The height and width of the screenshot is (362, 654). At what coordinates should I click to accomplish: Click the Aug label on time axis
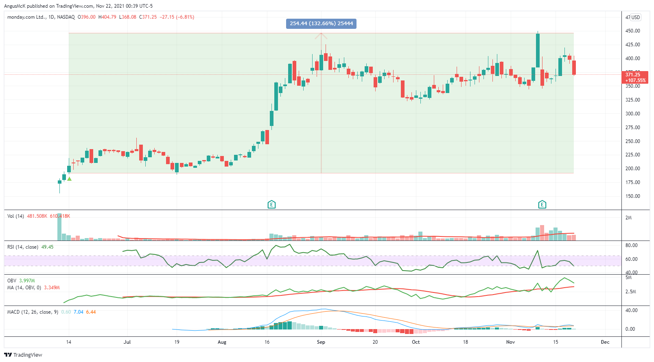222,342
